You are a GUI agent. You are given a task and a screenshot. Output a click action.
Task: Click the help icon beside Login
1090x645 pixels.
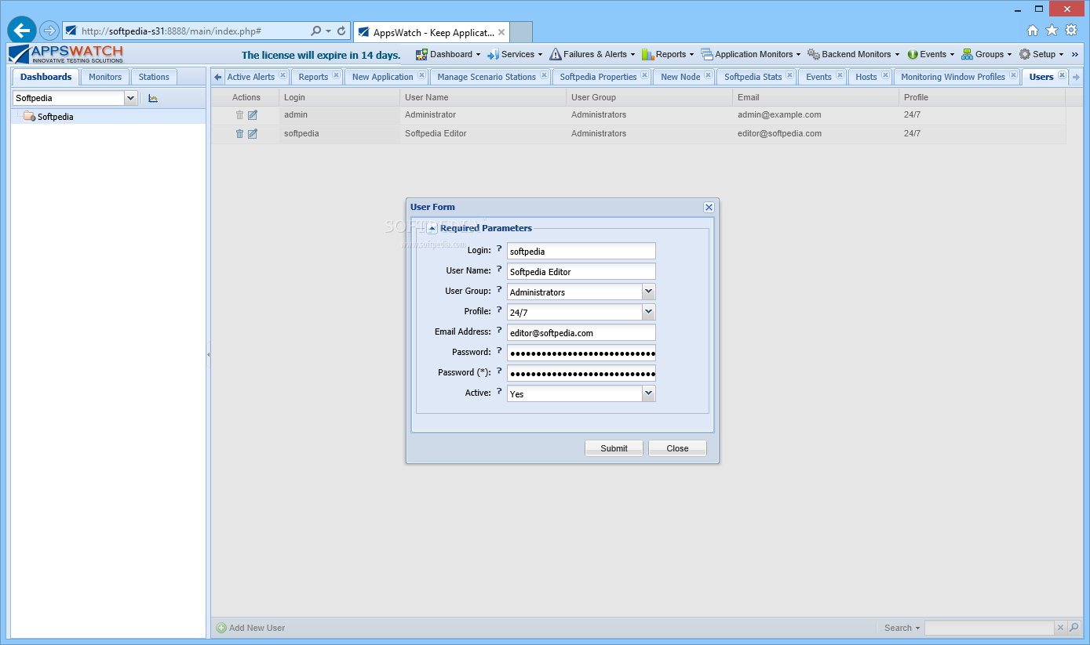pos(499,249)
